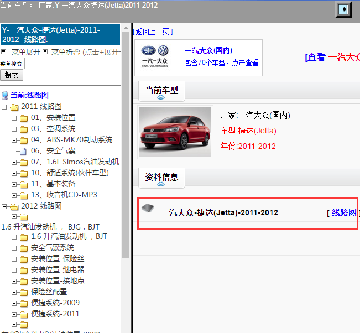Click the folder icon of 11、基本装备

(x=24, y=184)
